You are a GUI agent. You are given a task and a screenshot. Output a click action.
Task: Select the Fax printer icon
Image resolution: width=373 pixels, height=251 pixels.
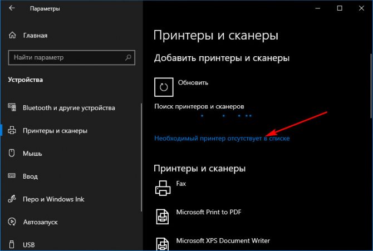pos(163,188)
